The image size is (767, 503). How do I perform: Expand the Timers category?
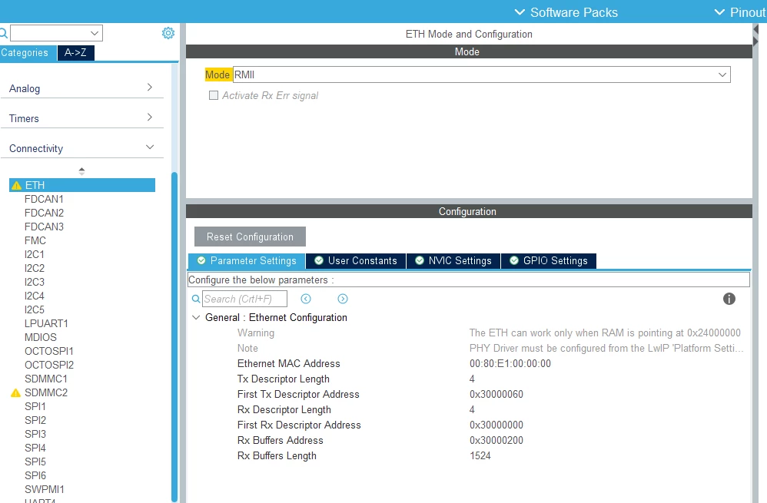81,117
